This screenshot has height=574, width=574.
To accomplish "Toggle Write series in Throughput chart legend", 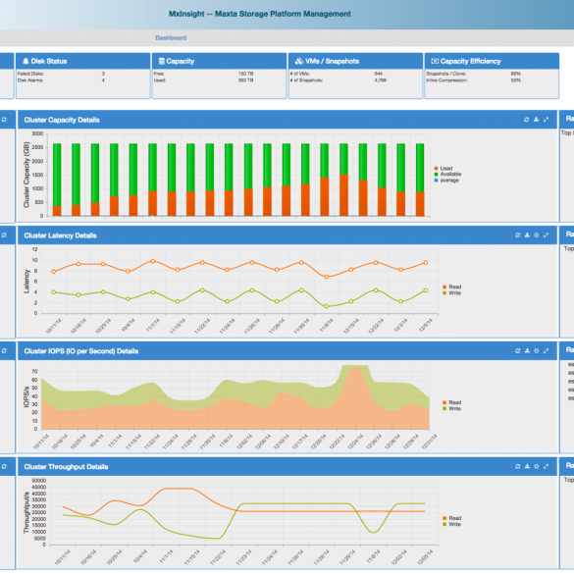I will (452, 524).
